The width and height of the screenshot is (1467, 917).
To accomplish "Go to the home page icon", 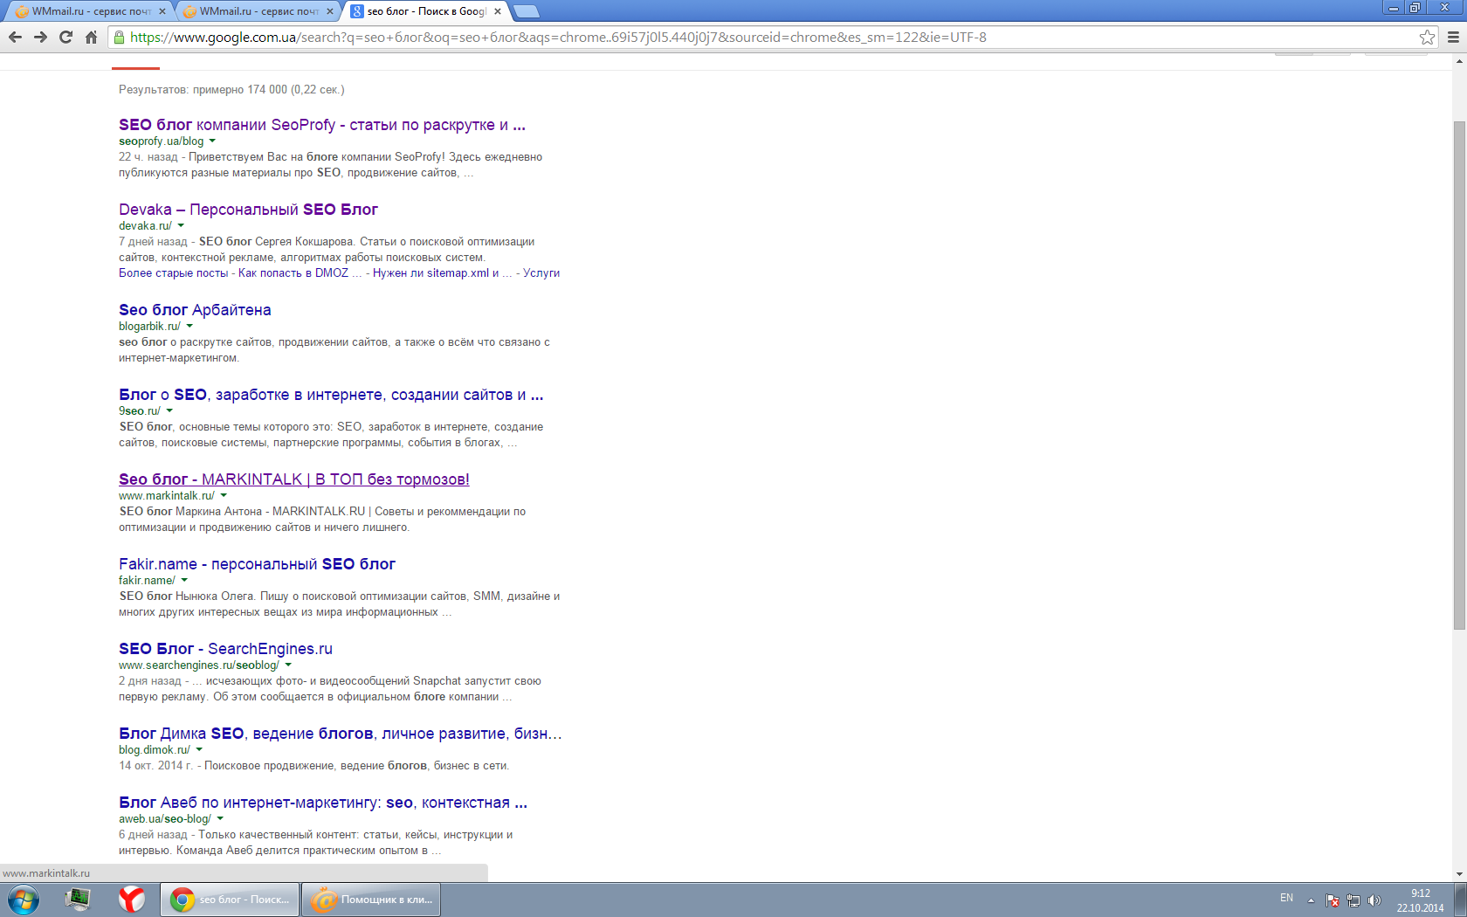I will [x=91, y=37].
